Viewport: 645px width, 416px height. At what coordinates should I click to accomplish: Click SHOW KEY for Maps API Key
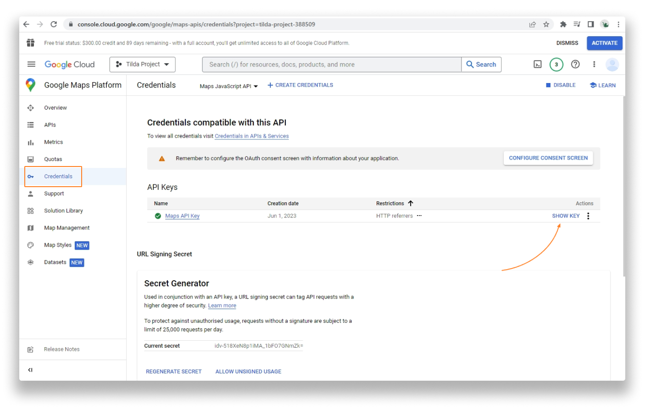point(566,216)
